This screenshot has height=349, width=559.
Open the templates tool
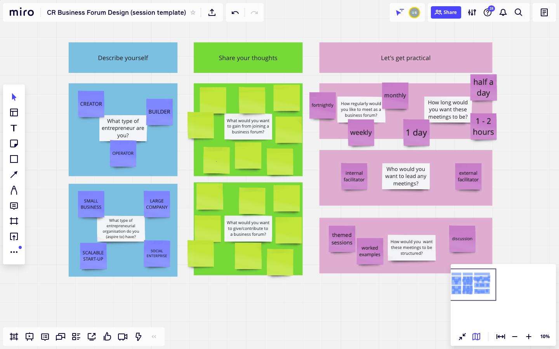(14, 112)
